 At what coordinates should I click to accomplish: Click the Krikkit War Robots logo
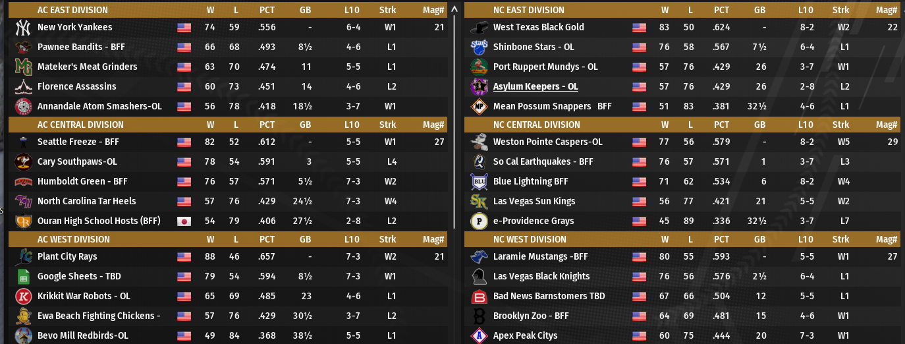click(x=23, y=297)
